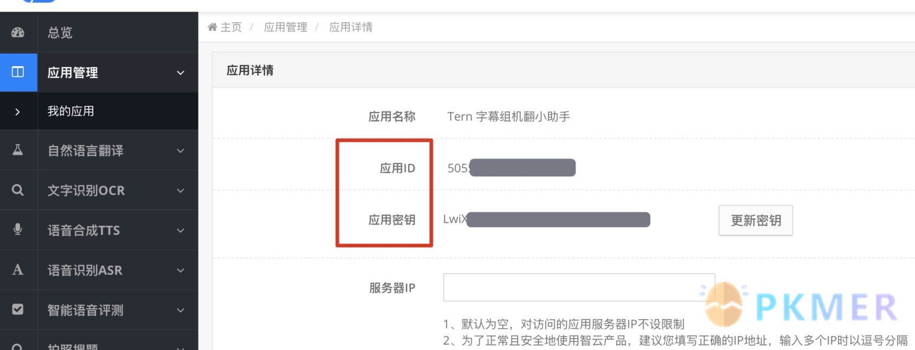Expand the 语音识别ASR submenu arrow

click(x=181, y=270)
